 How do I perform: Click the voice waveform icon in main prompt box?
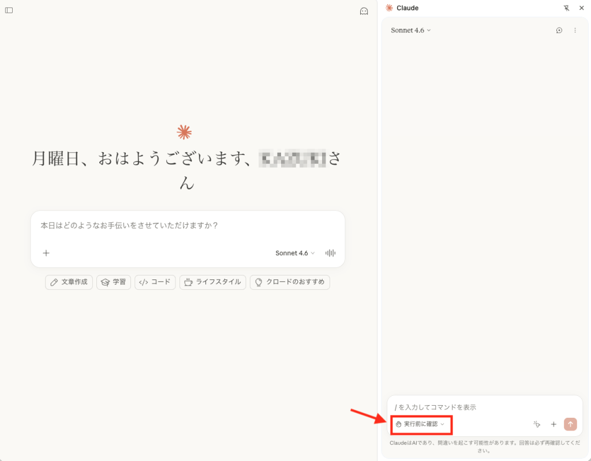[330, 253]
